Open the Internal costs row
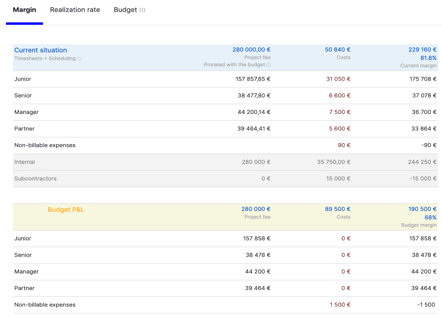 tap(24, 162)
